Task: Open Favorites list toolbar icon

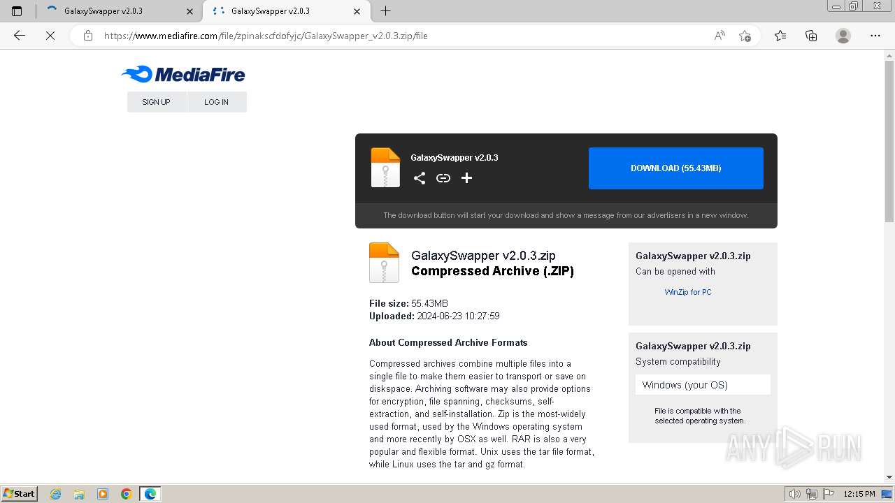Action: 780,36
